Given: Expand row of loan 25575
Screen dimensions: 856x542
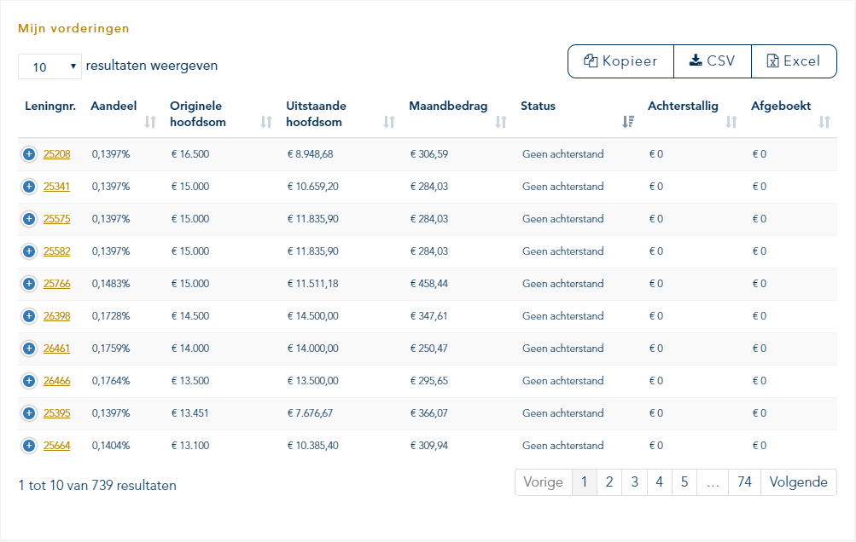Looking at the screenshot, I should tap(29, 219).
